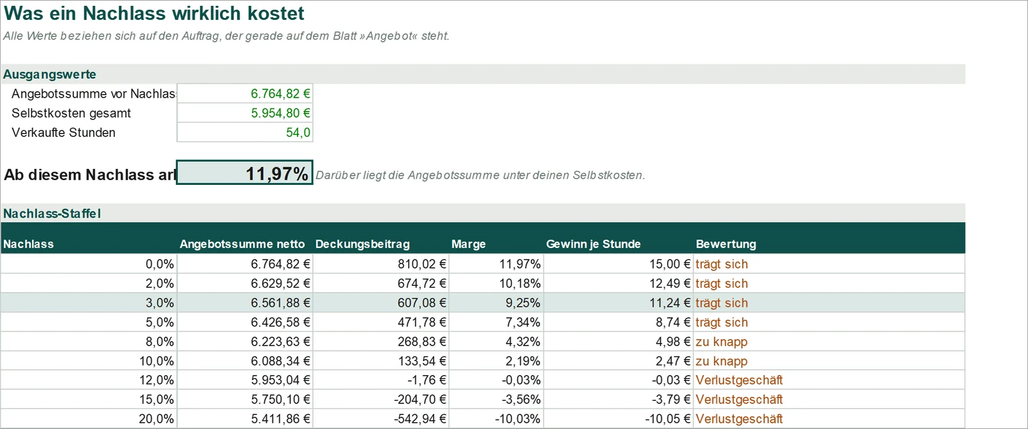The image size is (1028, 429).
Task: Click the Marge value 7,34%
Action: (x=496, y=322)
